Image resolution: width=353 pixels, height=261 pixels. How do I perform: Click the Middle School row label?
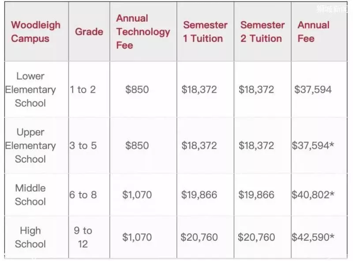click(30, 195)
